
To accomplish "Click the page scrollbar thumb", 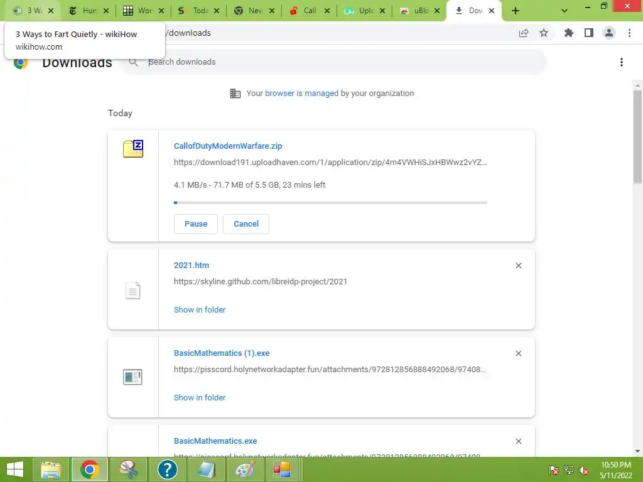I will pos(637,136).
